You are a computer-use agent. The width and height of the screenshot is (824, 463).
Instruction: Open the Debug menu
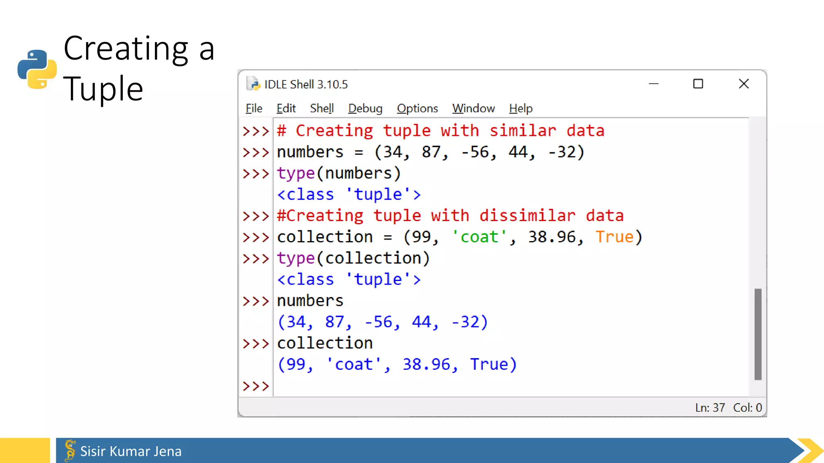[365, 108]
